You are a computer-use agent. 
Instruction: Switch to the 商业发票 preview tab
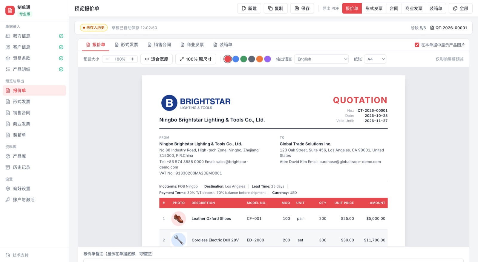point(192,45)
